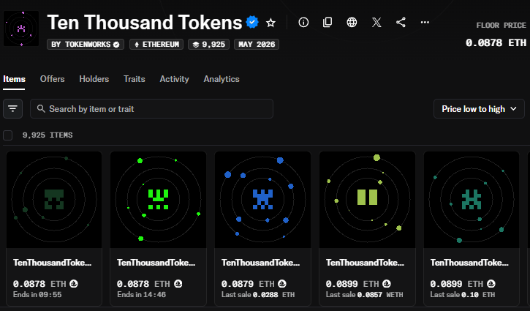The height and width of the screenshot is (311, 530).
Task: Open the filters icon button
Action: [x=13, y=108]
